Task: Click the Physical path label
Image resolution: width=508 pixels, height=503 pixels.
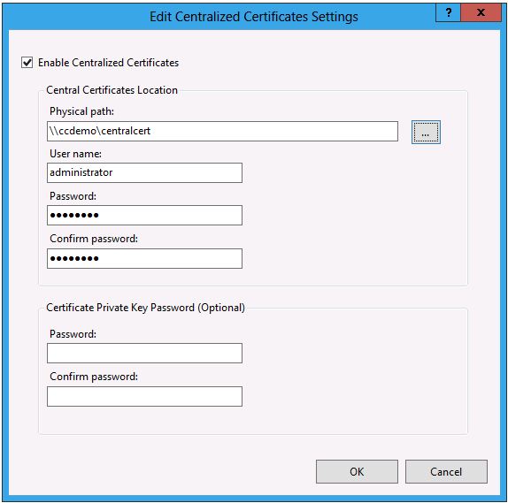Action: 81,111
